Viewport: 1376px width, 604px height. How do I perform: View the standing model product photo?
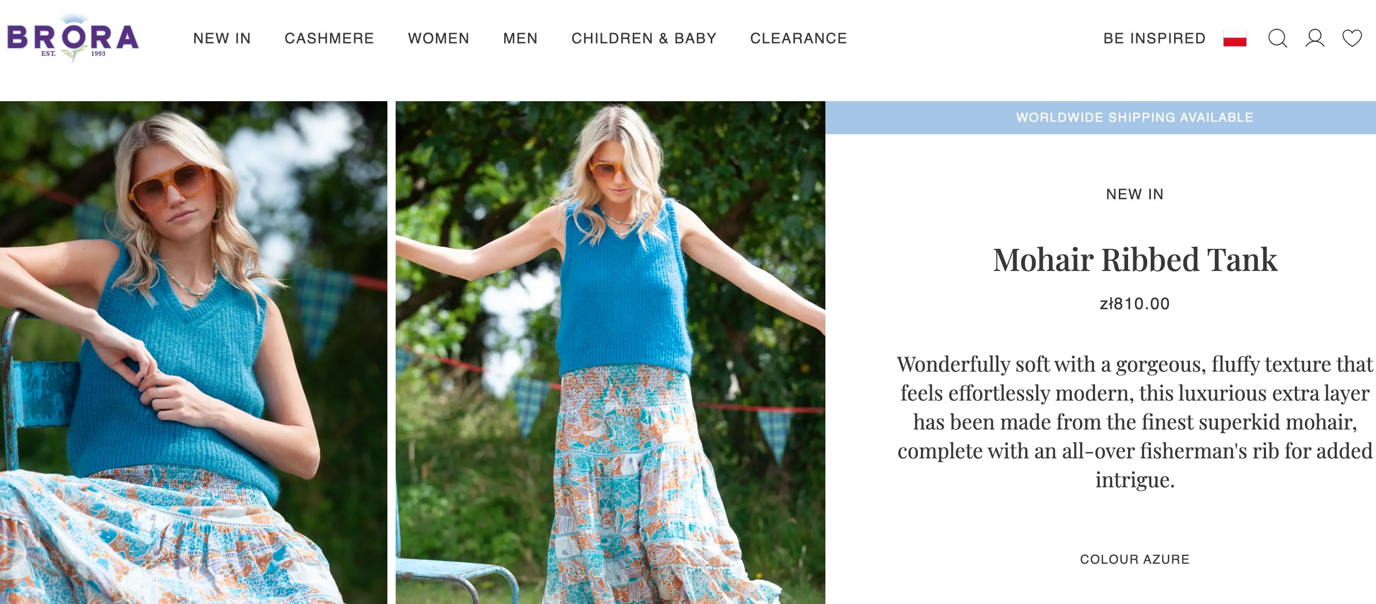[610, 353]
